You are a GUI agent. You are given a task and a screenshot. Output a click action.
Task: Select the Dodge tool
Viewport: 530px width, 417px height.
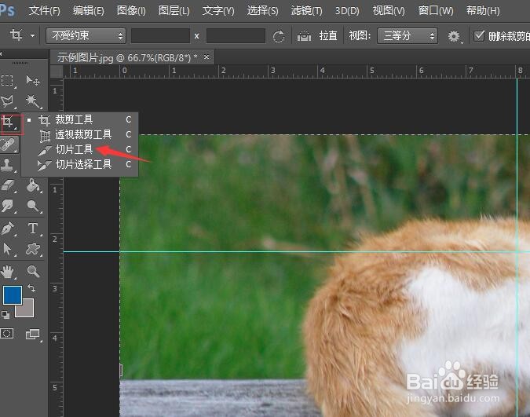[33, 205]
